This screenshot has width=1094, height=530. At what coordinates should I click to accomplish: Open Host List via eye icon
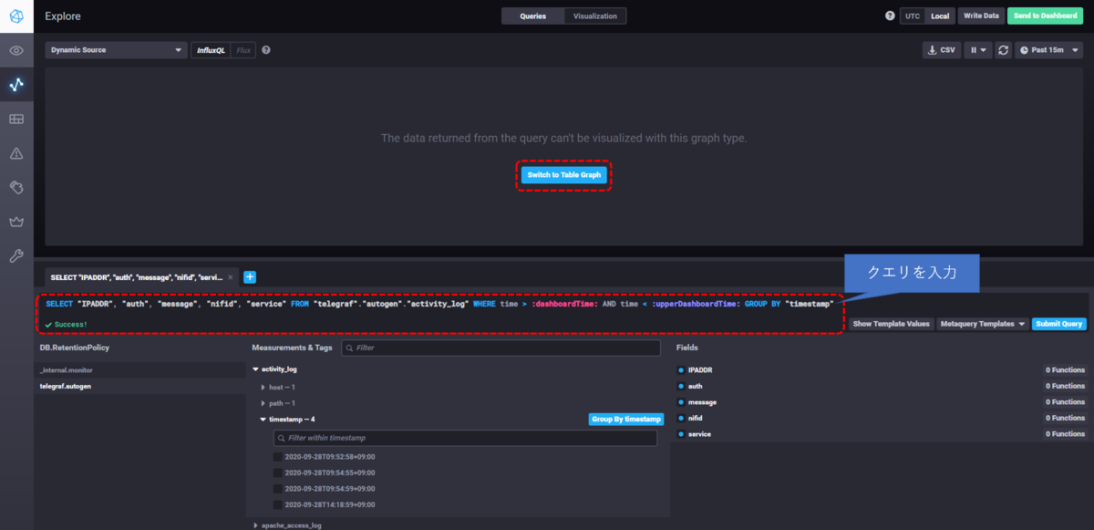[16, 50]
